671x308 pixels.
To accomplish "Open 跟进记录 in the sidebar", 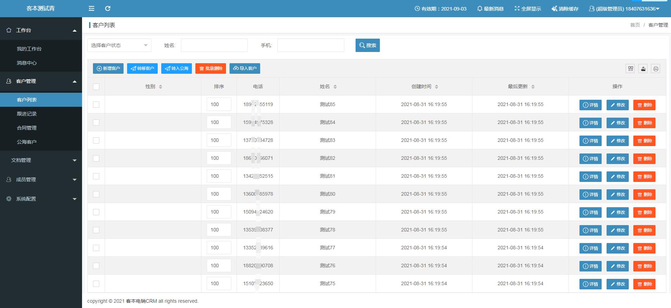I will (x=27, y=114).
